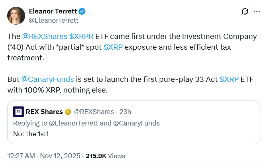This screenshot has width=267, height=168.
Task: Click the Grok slashed-circle icon
Action: (245, 12)
